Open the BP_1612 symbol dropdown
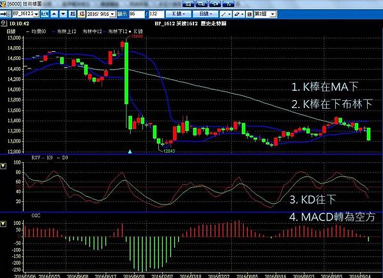 click(x=36, y=14)
